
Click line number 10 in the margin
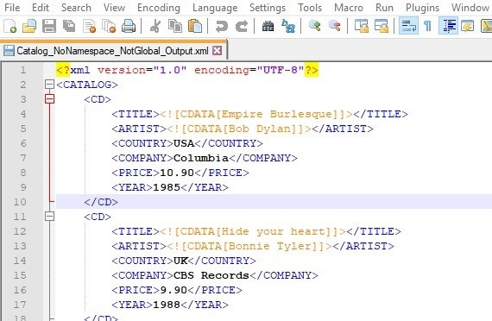coord(20,202)
